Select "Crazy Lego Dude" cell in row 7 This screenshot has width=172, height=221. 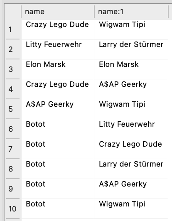point(131,149)
